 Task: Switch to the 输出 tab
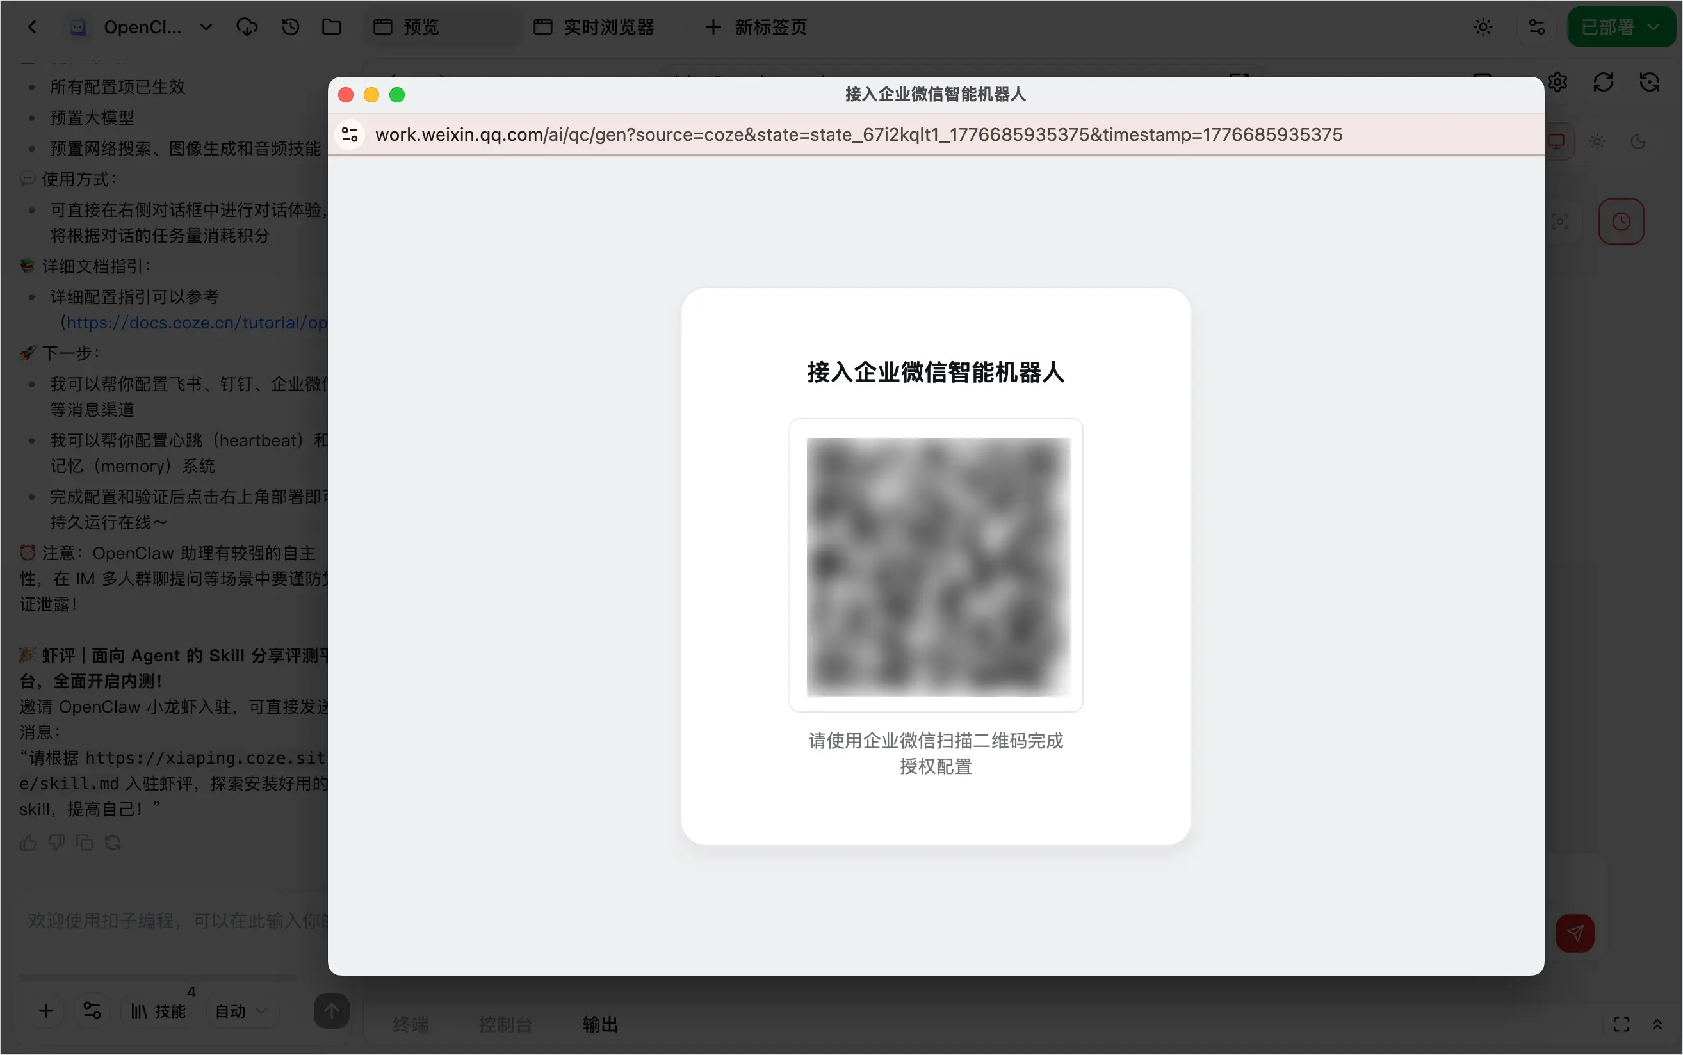[x=600, y=1024]
